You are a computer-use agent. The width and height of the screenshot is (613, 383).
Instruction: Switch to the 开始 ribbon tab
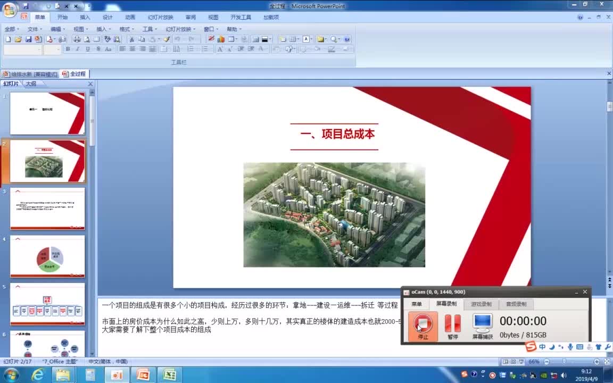click(63, 17)
